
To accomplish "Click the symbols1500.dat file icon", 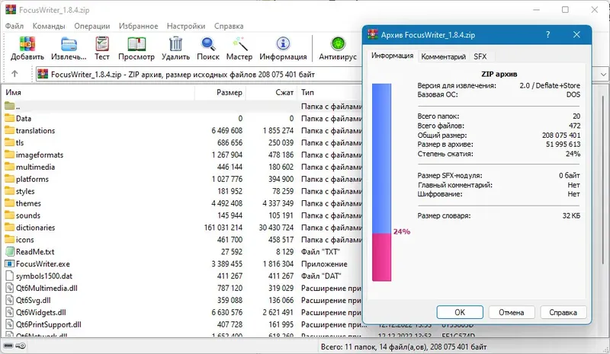I will tap(9, 276).
